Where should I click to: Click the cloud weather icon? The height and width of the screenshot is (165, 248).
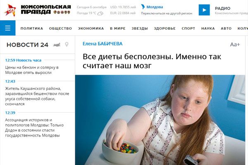point(100,14)
